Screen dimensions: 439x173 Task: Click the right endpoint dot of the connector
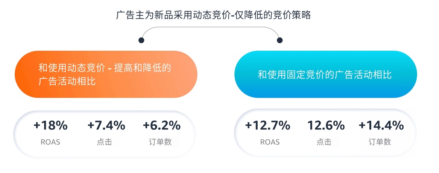(280, 40)
